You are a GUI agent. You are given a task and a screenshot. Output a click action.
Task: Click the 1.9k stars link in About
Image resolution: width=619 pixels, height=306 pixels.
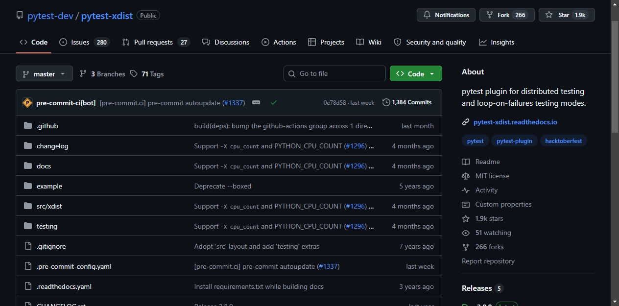tap(489, 218)
